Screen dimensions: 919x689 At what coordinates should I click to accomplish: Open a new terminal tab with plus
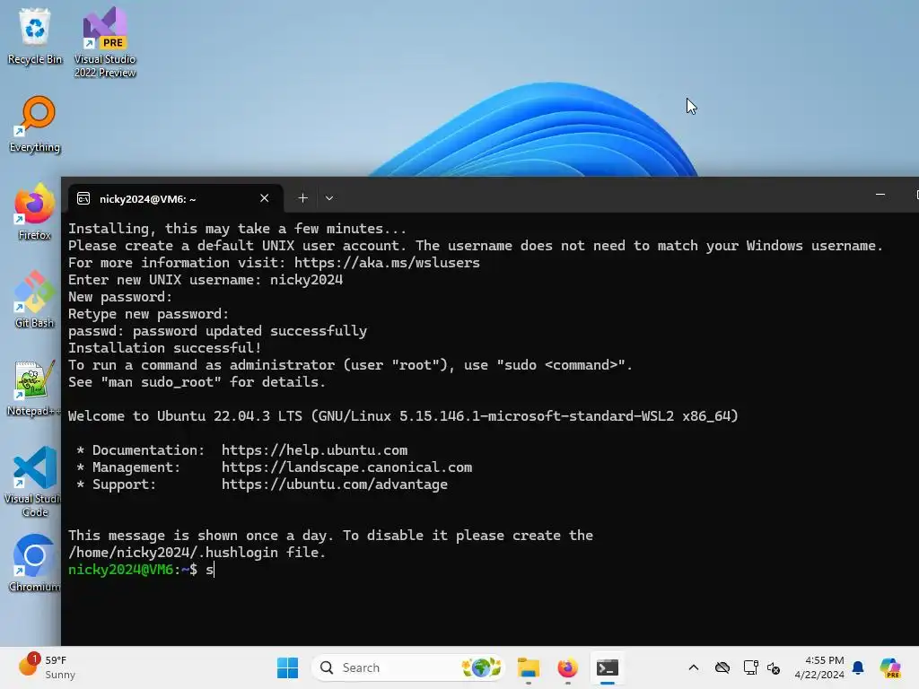(302, 198)
